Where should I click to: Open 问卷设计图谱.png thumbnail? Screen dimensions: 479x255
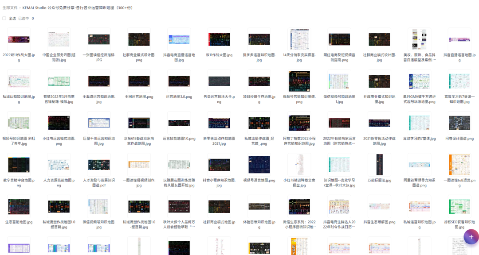459,123
